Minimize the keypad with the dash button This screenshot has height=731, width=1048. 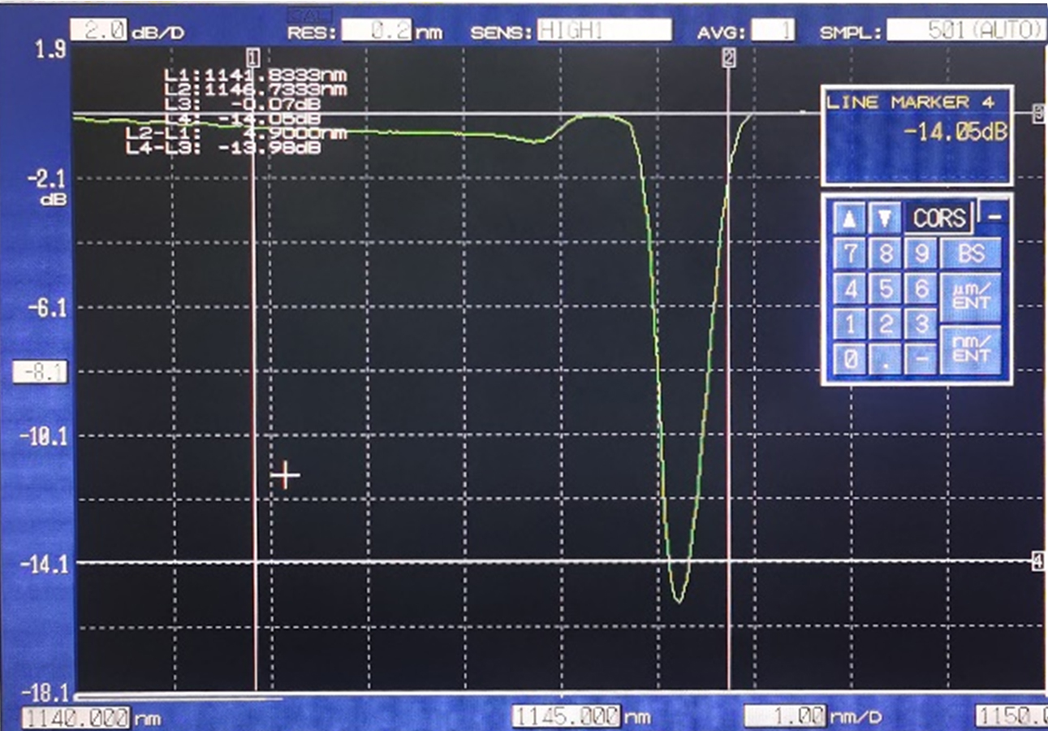click(x=994, y=214)
